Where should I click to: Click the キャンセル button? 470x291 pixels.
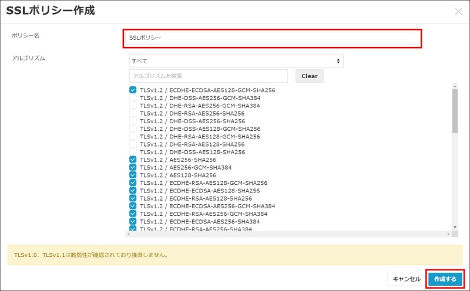[406, 279]
